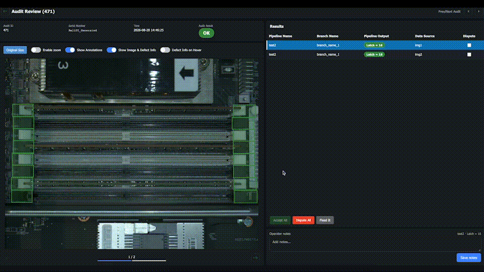Click the Pipeline Name column header
The image size is (484, 272).
280,36
